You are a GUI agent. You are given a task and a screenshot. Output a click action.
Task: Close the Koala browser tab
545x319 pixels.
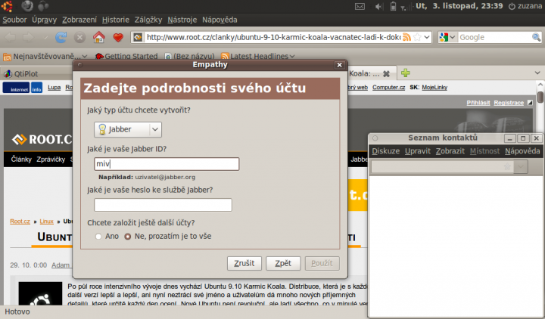[386, 73]
